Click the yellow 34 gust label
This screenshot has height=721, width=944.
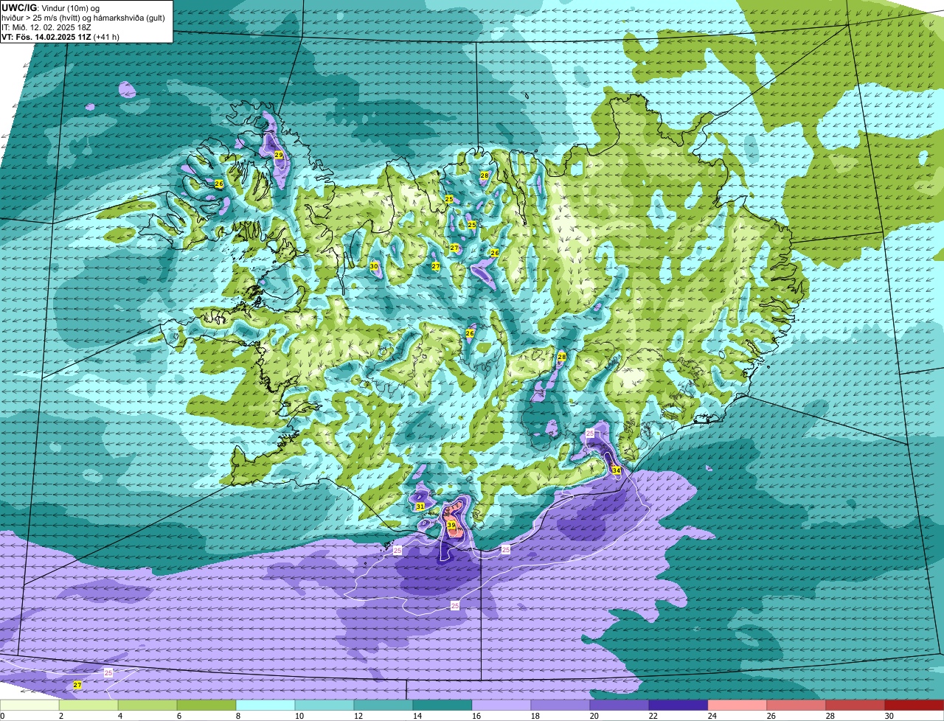pyautogui.click(x=616, y=470)
